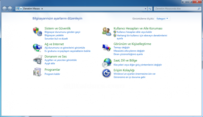This screenshot has height=117, width=203.
Task: Open Bilgisayarı yedekle link
Action: 54,35
